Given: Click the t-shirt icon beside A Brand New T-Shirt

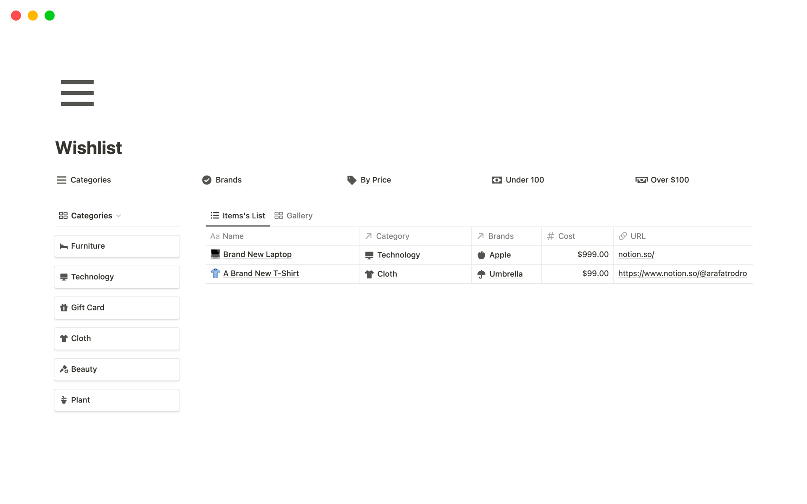Looking at the screenshot, I should point(215,273).
